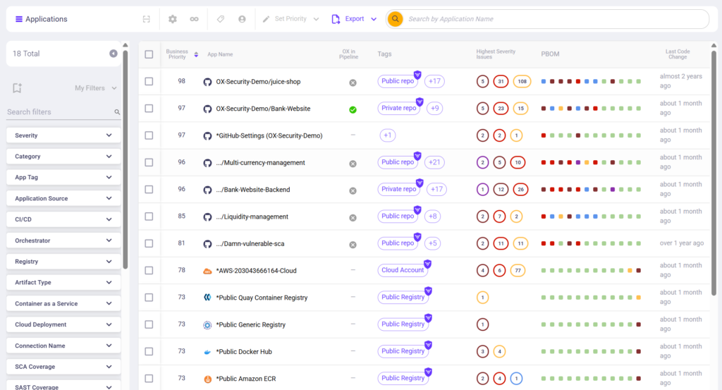
Task: Expand the Category filter
Action: (63, 157)
